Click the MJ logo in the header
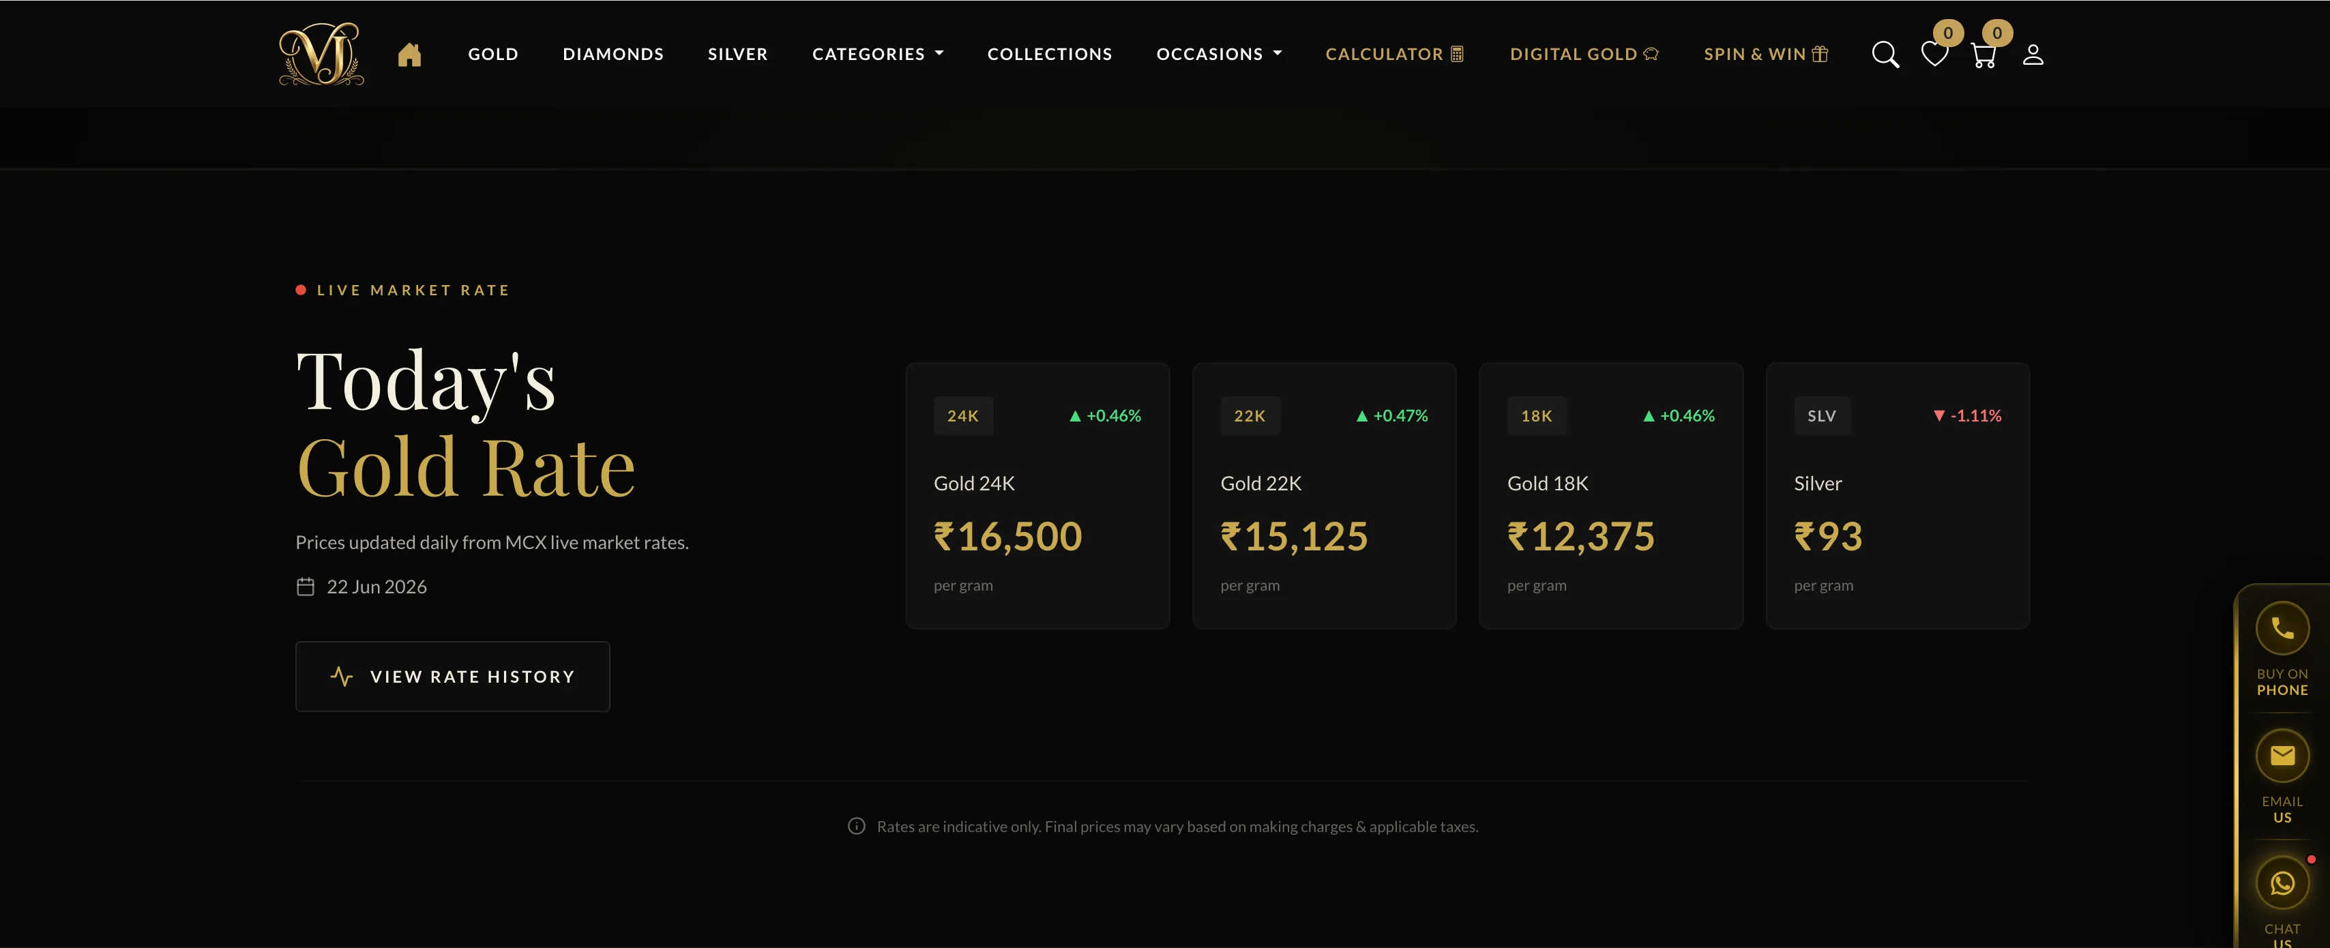Viewport: 2330px width, 948px height. pos(321,55)
